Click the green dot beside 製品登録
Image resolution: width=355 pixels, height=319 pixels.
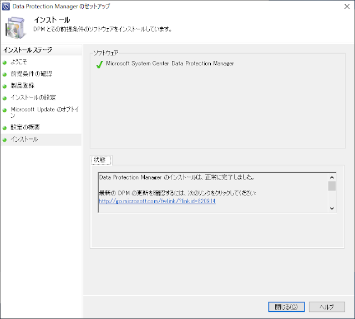[4, 86]
